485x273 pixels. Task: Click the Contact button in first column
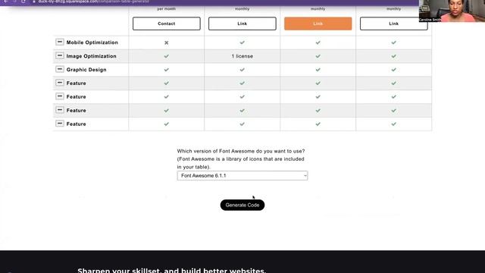coord(167,24)
